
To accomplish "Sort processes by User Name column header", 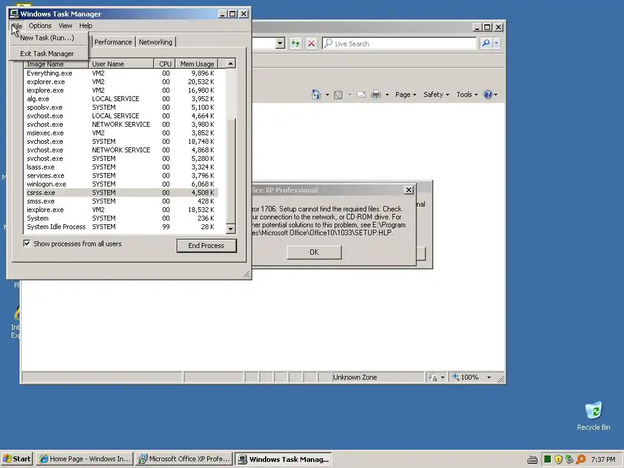I will click(121, 63).
